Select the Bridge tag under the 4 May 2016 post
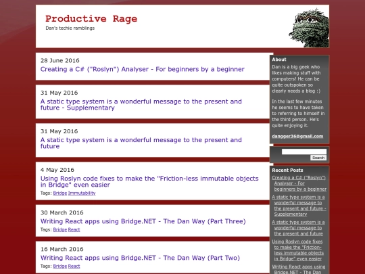The width and height of the screenshot is (365, 274). 60,193
